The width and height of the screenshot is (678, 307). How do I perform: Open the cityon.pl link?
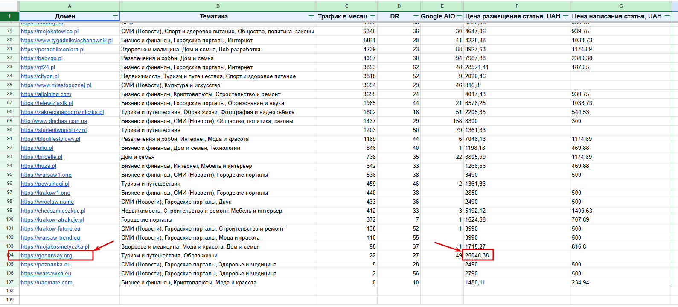[40, 76]
